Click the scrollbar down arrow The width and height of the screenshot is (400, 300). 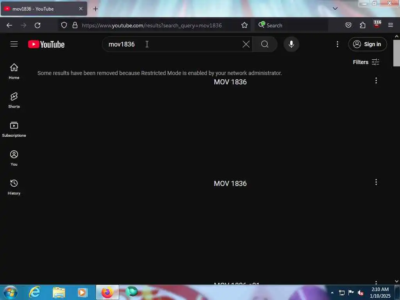[x=396, y=281]
